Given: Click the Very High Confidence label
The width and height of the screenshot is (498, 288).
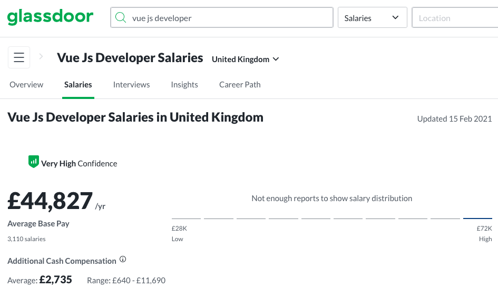Looking at the screenshot, I should coord(79,164).
